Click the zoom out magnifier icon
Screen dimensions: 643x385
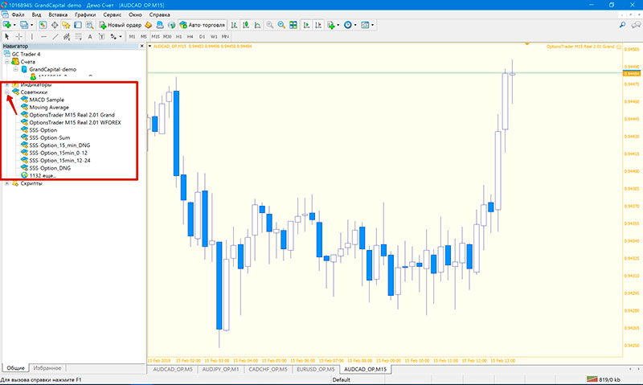[x=281, y=26]
